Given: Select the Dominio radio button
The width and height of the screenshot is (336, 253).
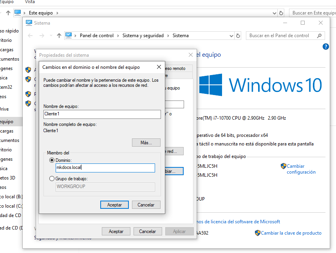Looking at the screenshot, I should (x=52, y=160).
